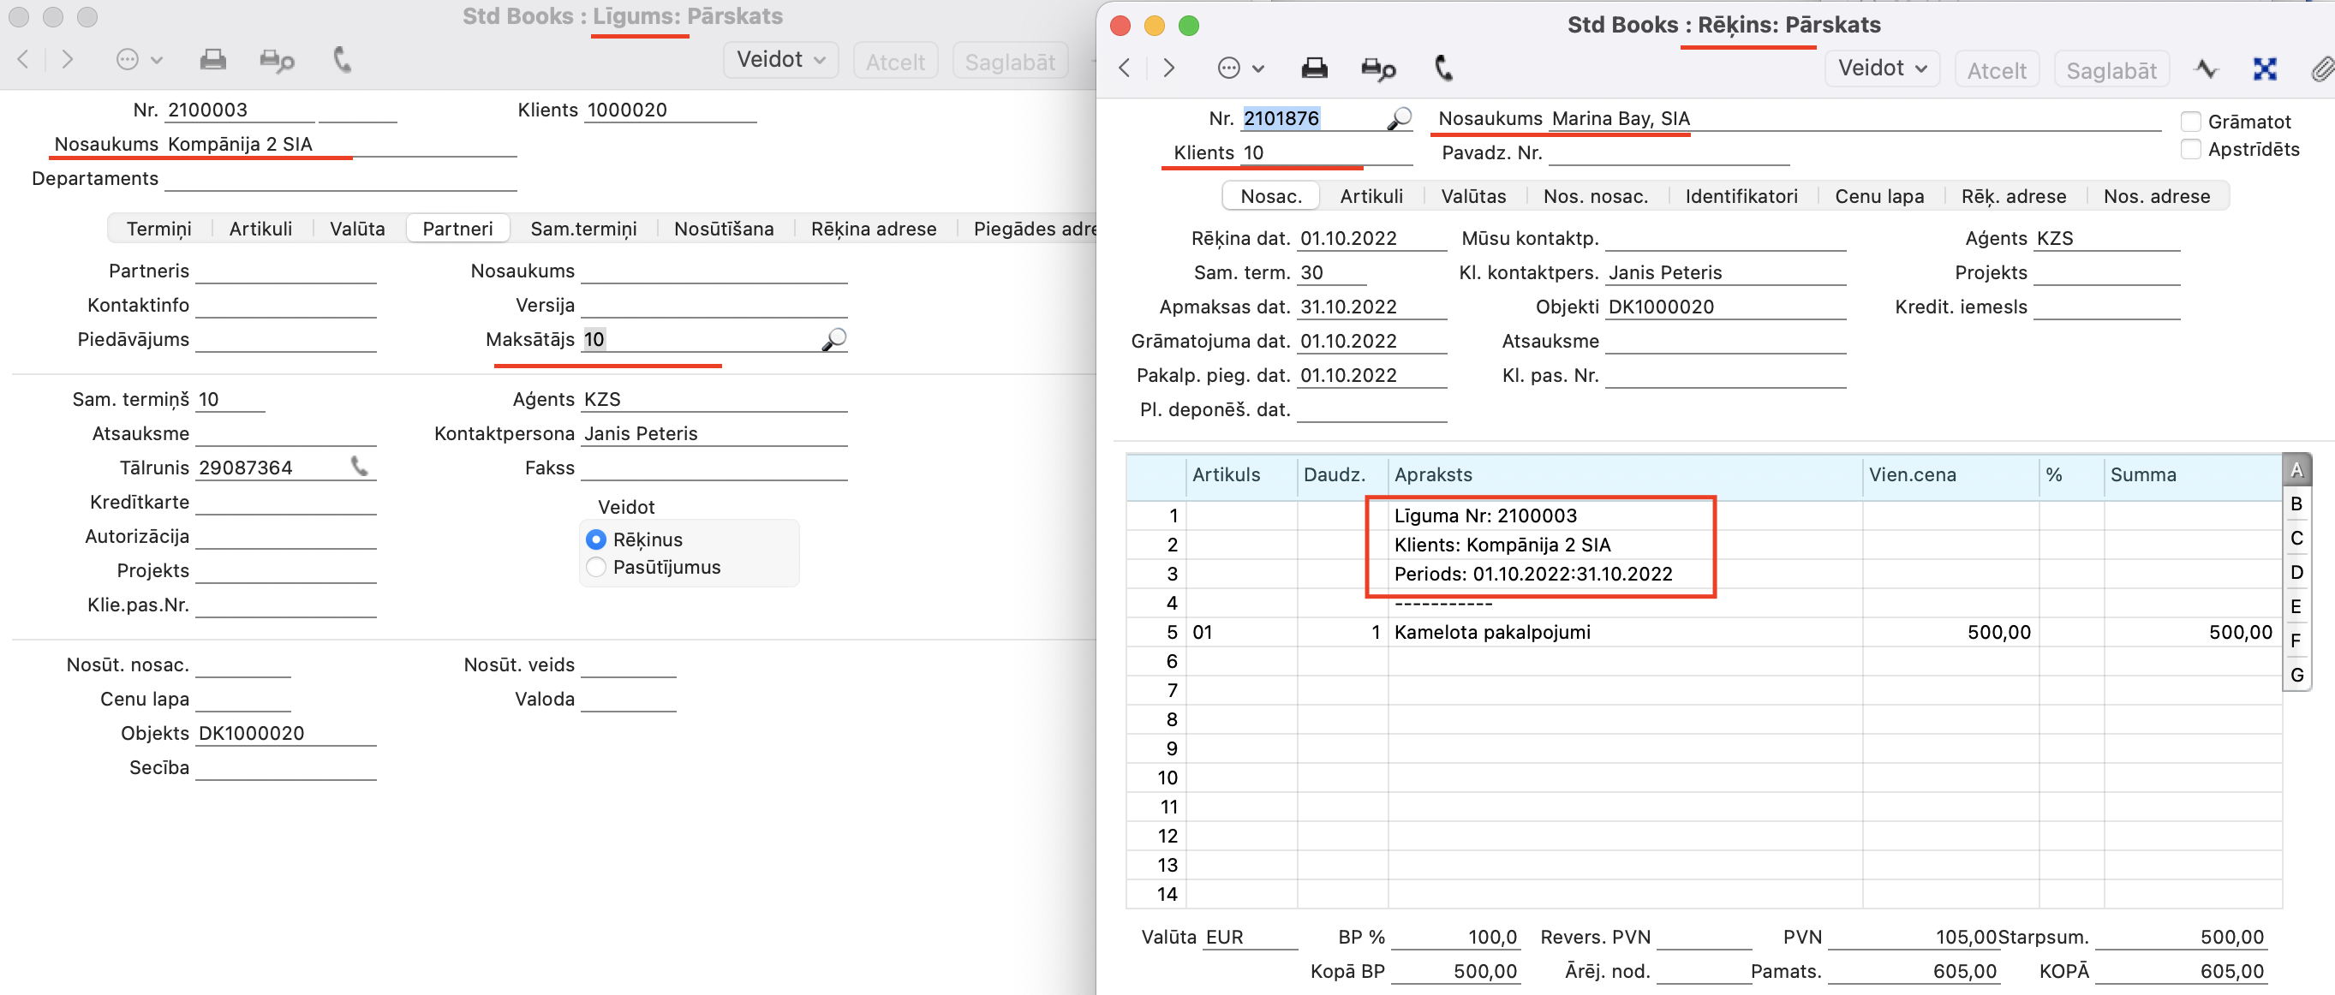2335x995 pixels.
Task: Click the blue workflow icon in the Rēķins toolbar
Action: point(2264,69)
